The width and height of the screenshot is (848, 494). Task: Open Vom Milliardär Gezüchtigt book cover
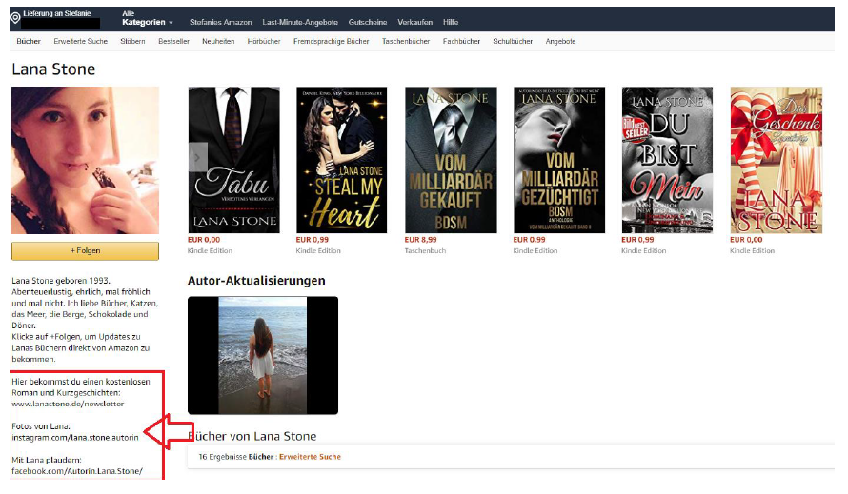pos(559,160)
